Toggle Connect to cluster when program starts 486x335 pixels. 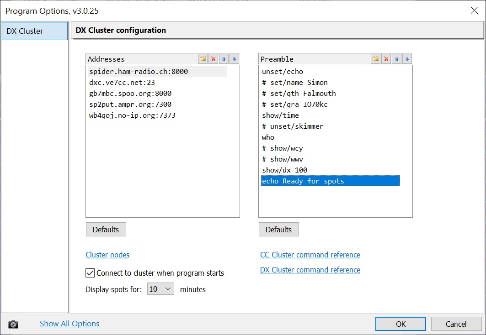pos(90,273)
